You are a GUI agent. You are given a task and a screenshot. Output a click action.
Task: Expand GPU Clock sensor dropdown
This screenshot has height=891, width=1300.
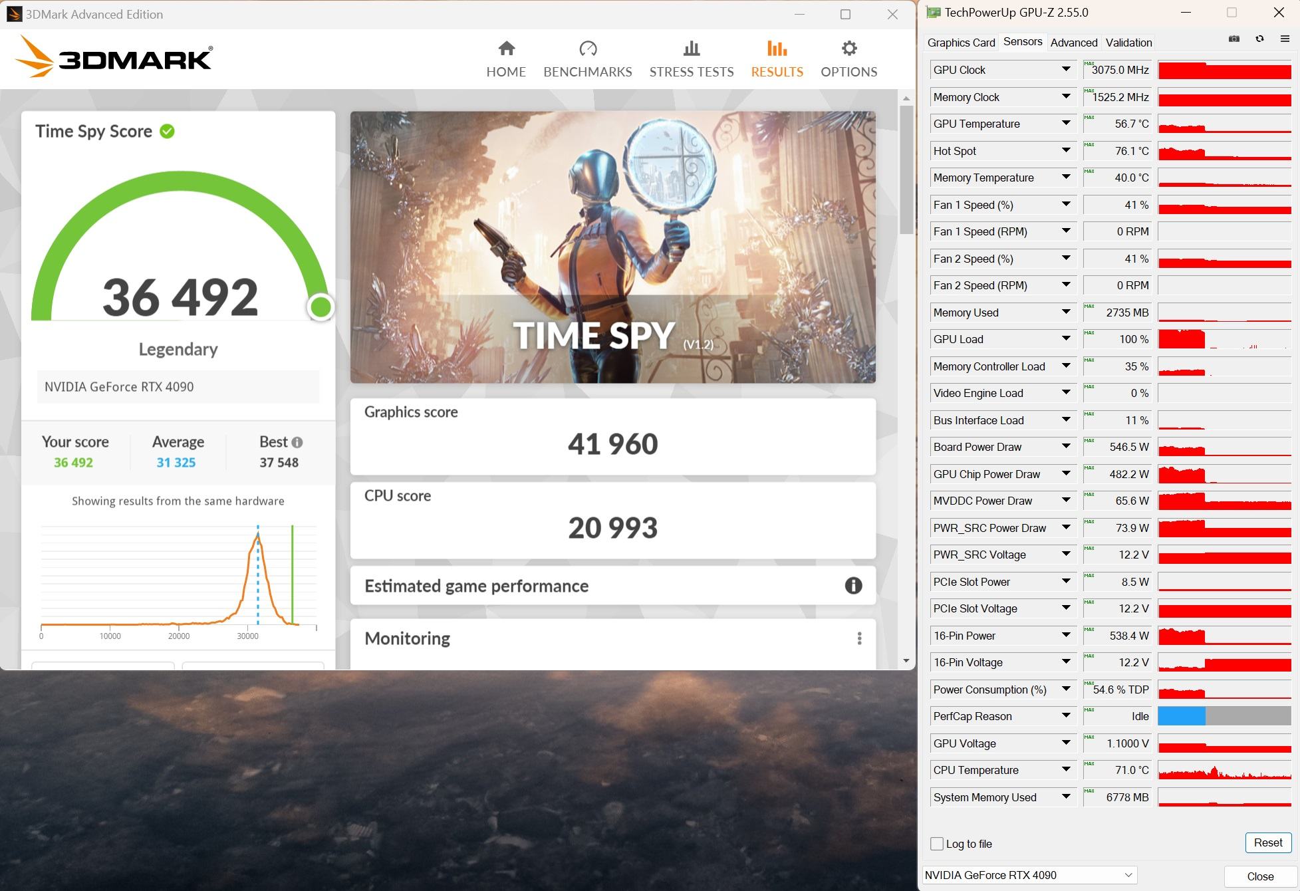coord(1066,69)
